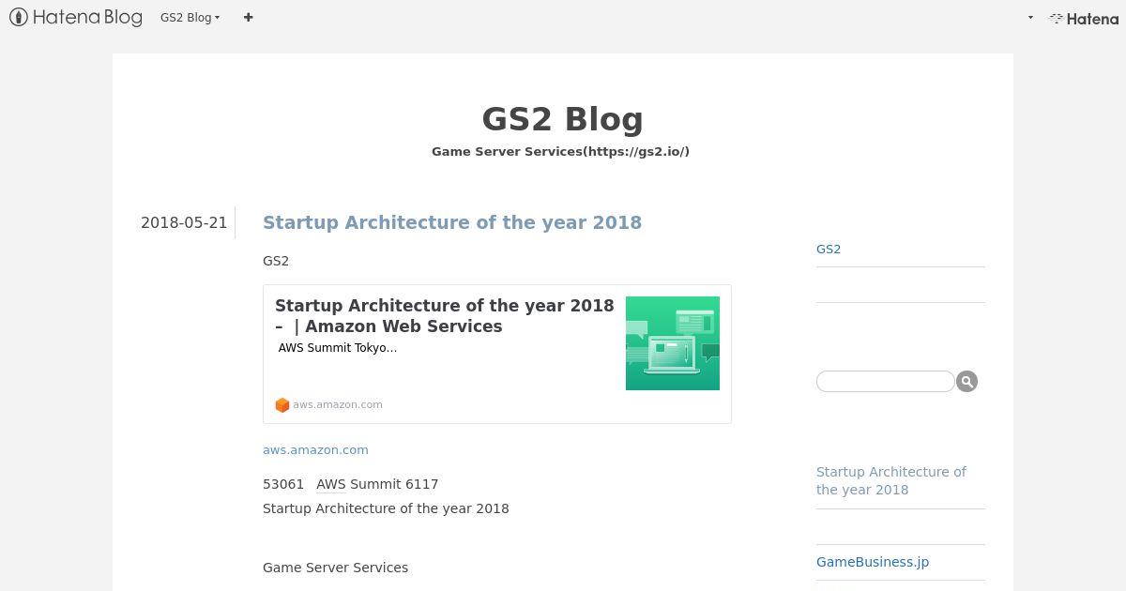Click the orange AWS favicon in card
This screenshot has width=1126, height=591.
click(x=281, y=405)
